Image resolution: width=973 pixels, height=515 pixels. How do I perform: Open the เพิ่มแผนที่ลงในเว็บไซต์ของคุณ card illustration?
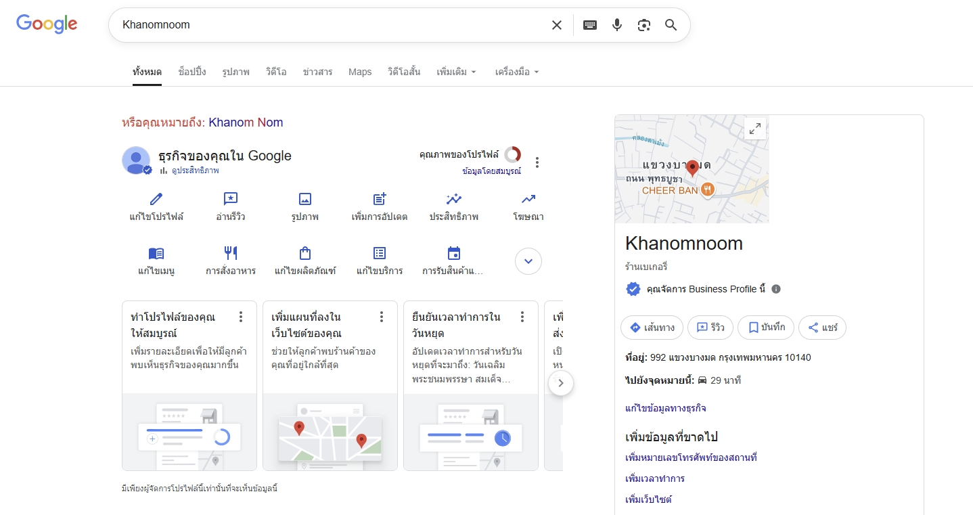click(x=330, y=432)
